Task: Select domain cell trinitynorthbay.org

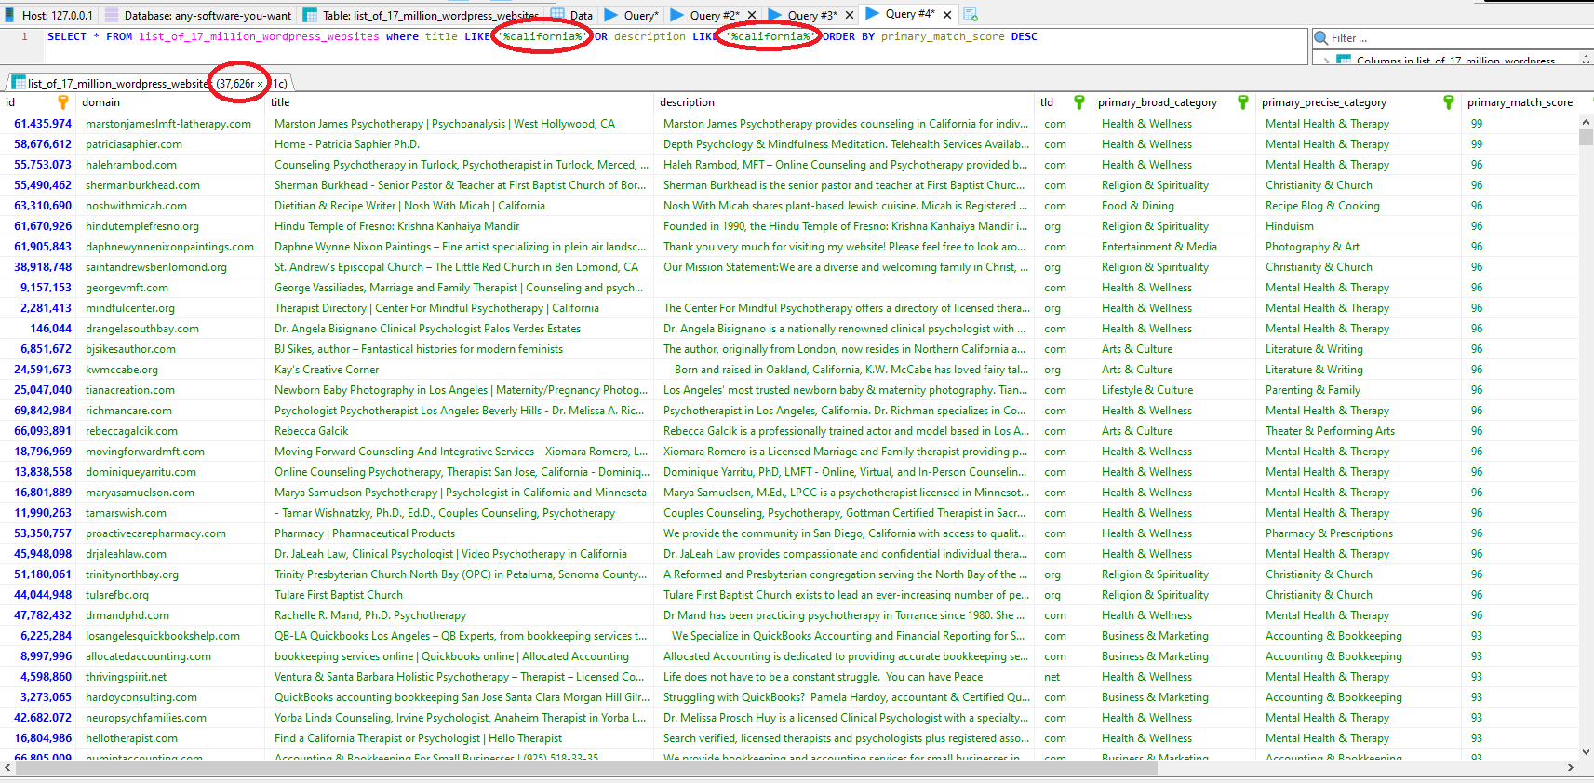Action: (132, 574)
